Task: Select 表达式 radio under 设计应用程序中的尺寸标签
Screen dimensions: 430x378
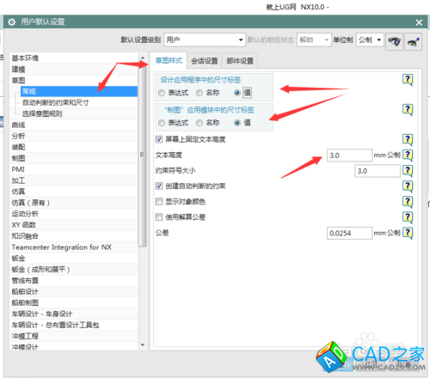Action: click(x=162, y=93)
